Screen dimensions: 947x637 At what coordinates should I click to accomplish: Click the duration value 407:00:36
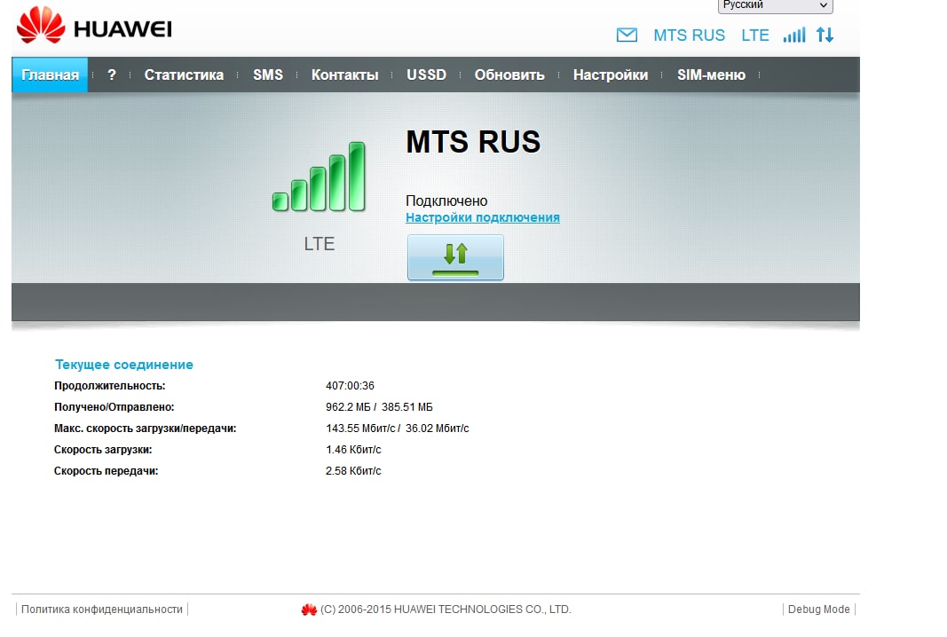(350, 386)
